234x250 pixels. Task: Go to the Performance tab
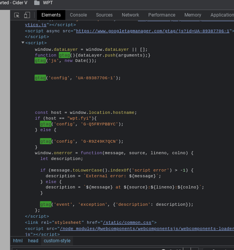tap(162, 15)
